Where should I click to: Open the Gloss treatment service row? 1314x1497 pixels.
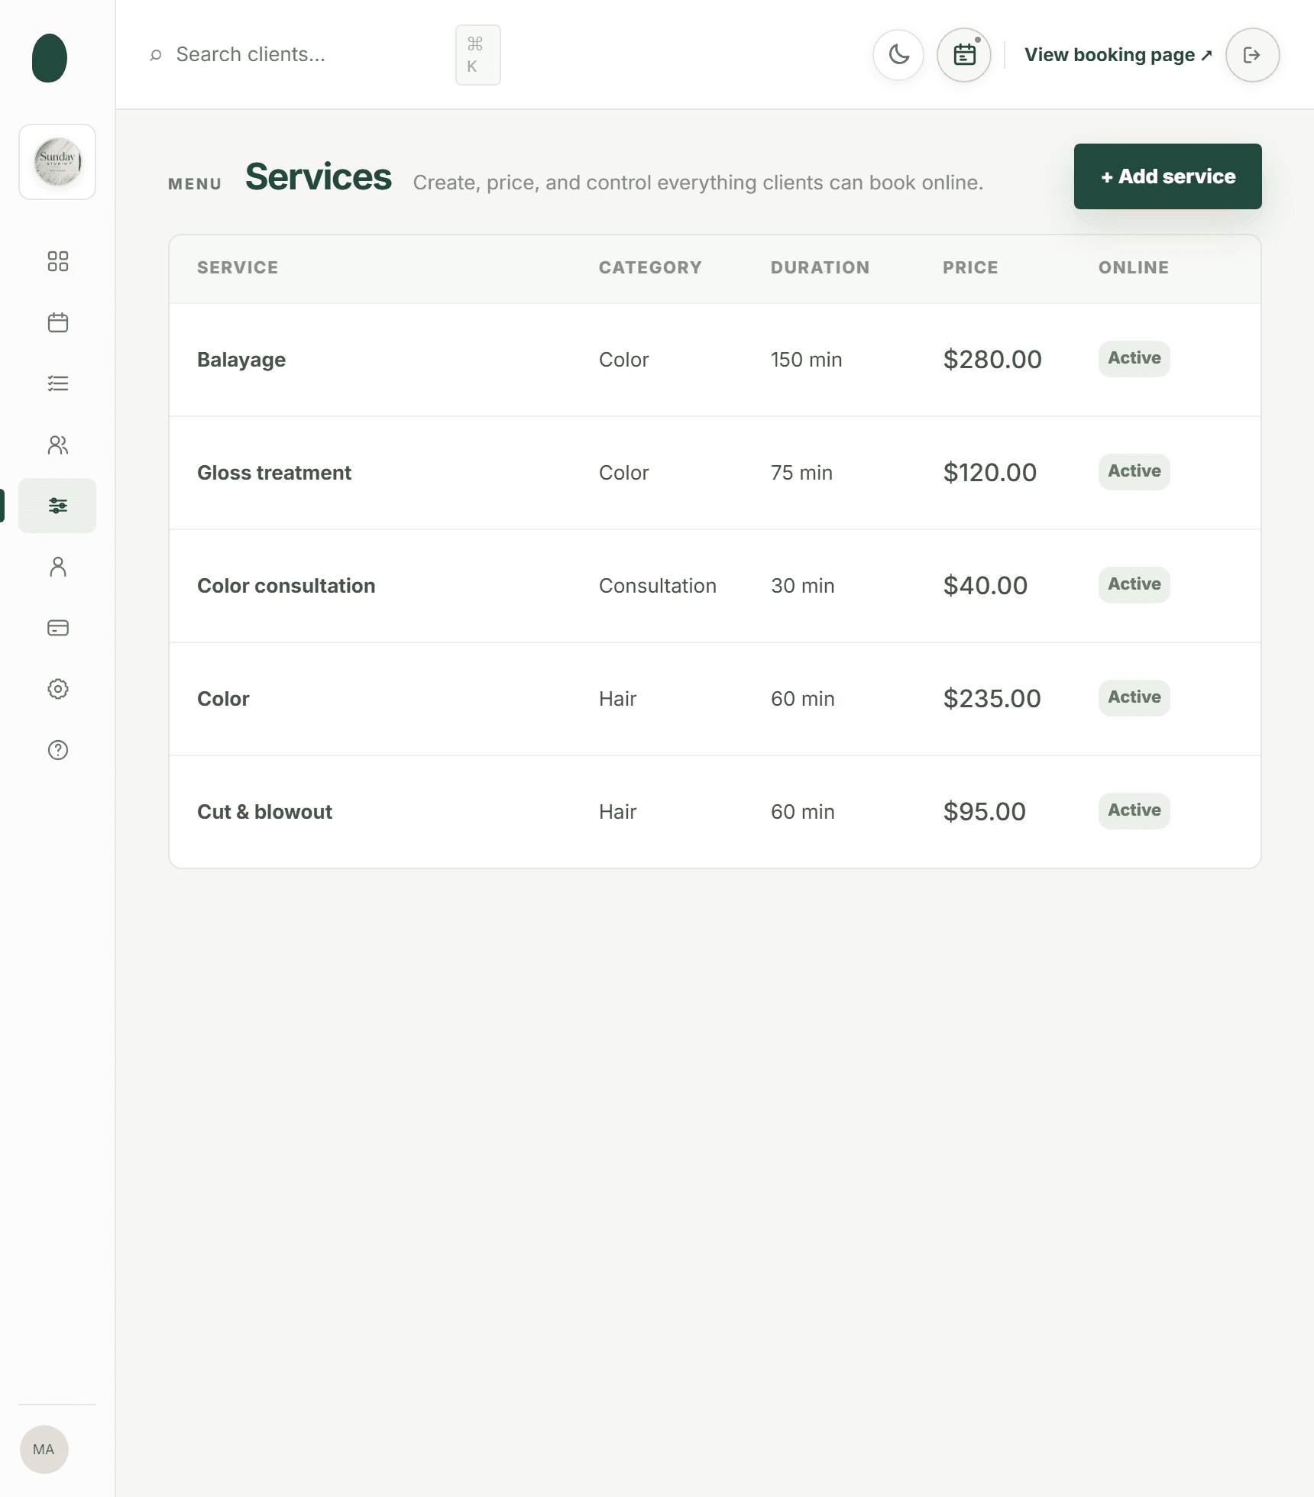point(714,473)
